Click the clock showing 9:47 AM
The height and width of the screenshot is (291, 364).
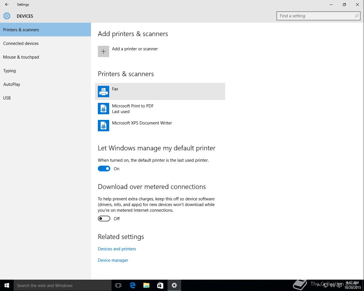(x=352, y=283)
